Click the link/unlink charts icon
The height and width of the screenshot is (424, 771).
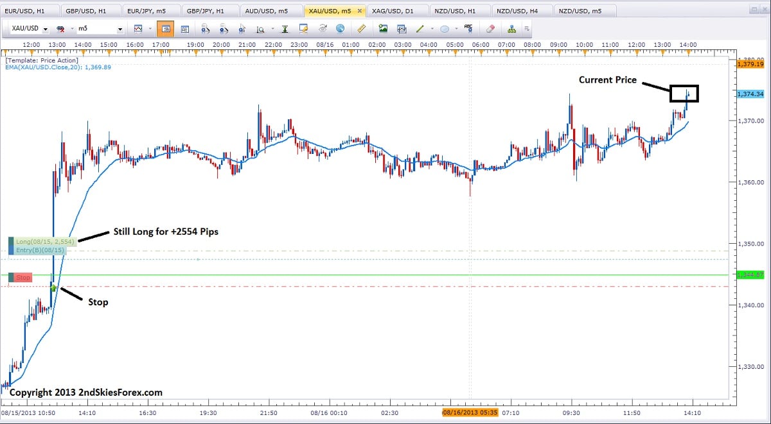tap(61, 29)
